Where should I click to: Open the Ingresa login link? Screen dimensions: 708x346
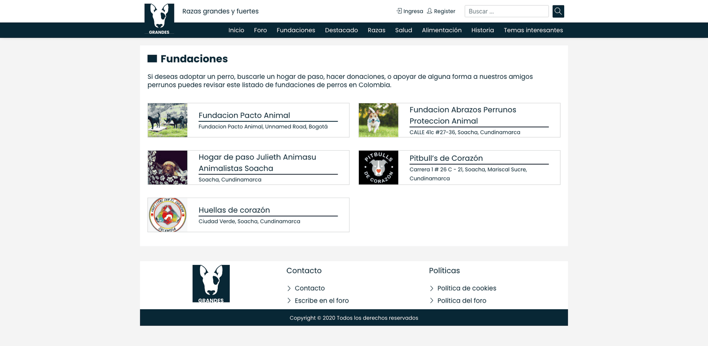tap(413, 11)
